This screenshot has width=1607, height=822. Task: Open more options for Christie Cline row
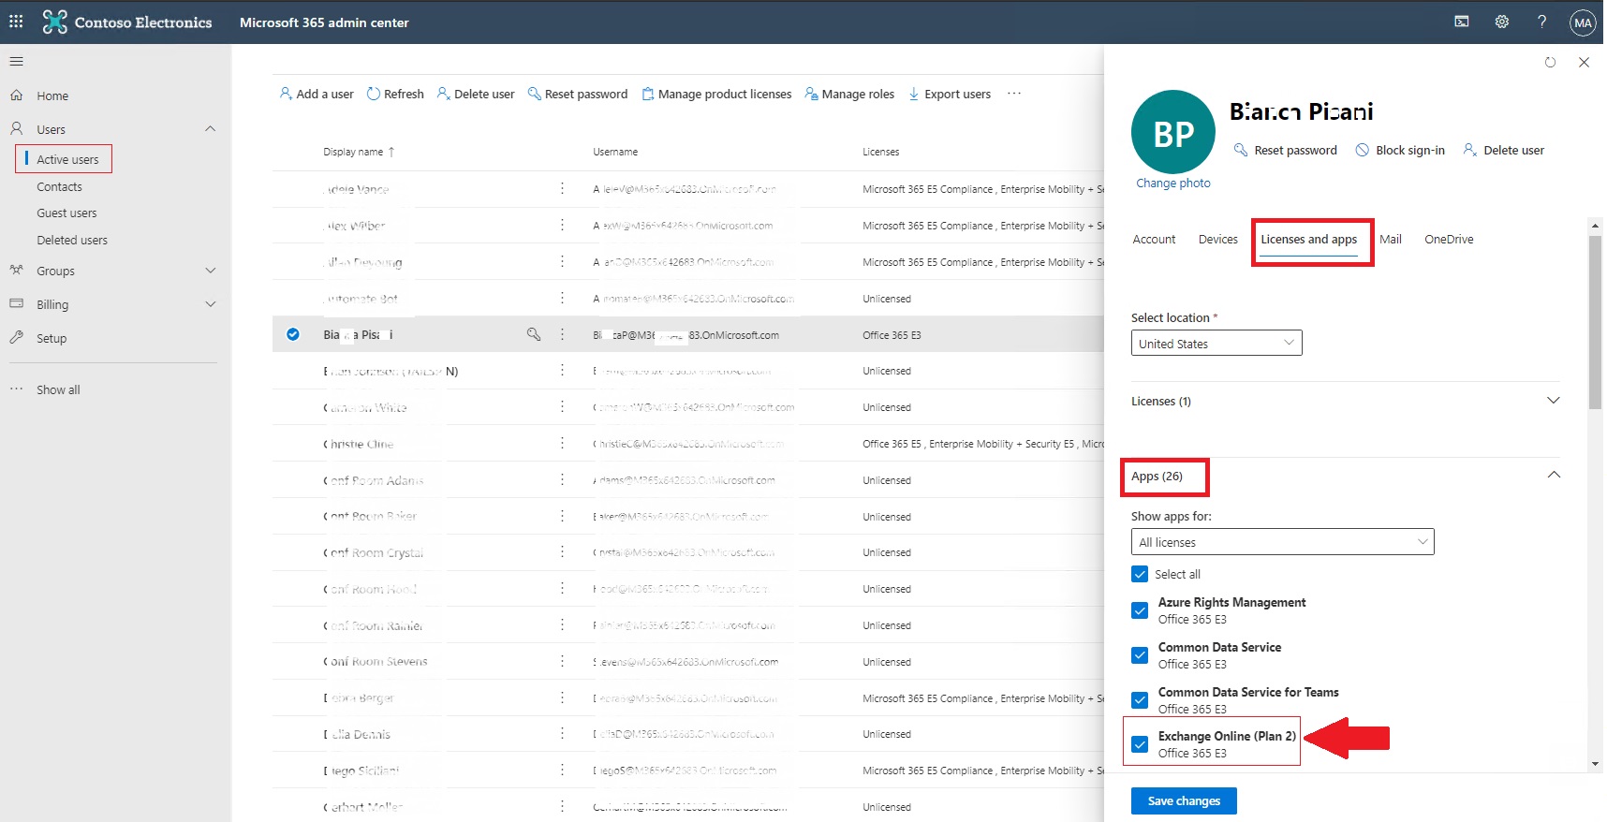(562, 444)
